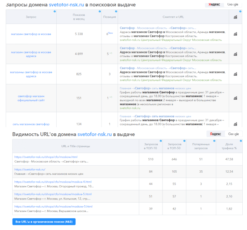Image resolution: width=247 pixels, height=230 pixels.
Task: Click info icon on 'Потерянных запросов' header
Action: pos(214,141)
